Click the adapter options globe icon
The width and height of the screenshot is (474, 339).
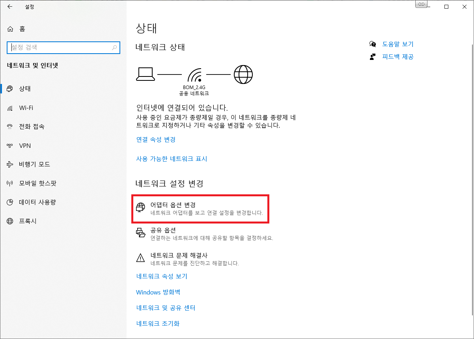141,207
